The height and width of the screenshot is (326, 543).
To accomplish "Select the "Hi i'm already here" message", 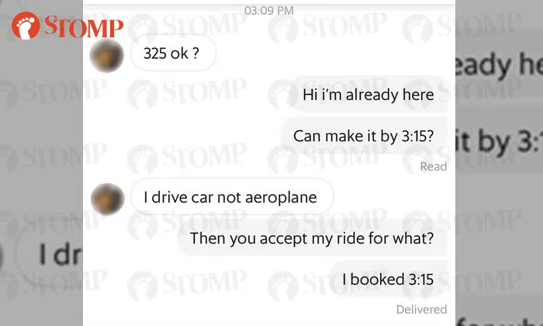I will click(368, 95).
